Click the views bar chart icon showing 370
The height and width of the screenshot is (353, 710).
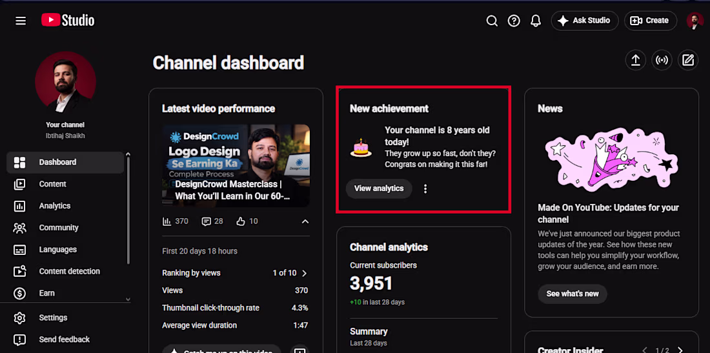[x=167, y=221]
